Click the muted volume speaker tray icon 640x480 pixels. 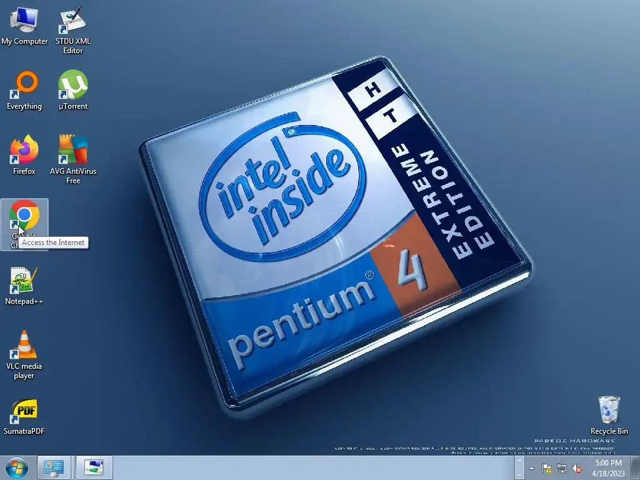(577, 469)
